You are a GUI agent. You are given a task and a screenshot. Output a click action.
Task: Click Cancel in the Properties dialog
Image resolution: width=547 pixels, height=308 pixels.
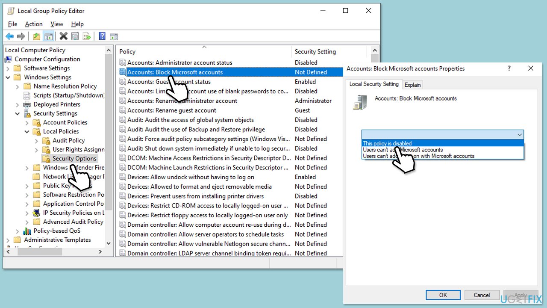coord(482,295)
